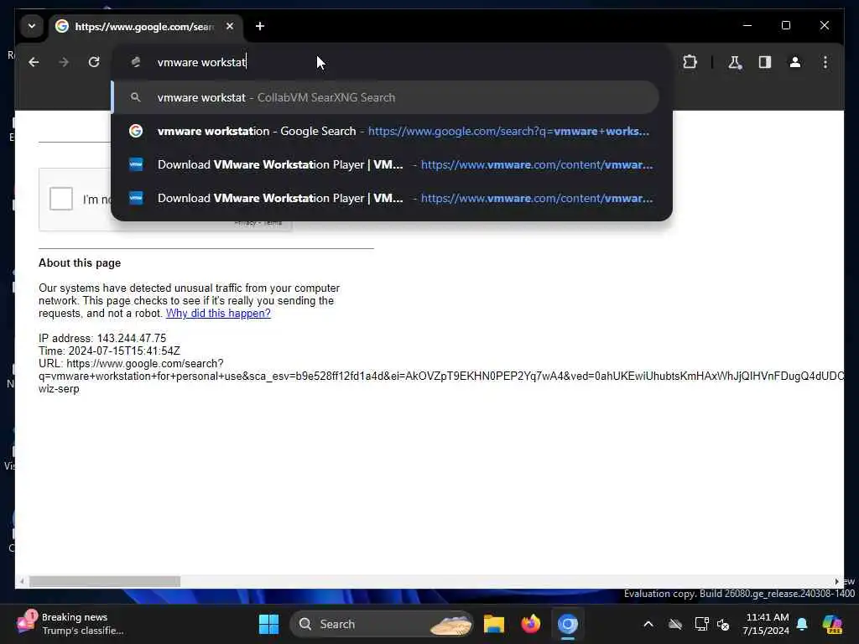Click the 'Time: 2024-07-15T15:41:54Z' text
The image size is (859, 644).
[109, 351]
